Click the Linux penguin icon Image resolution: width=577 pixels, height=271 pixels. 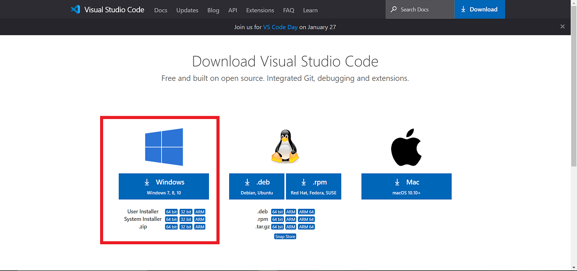[285, 146]
